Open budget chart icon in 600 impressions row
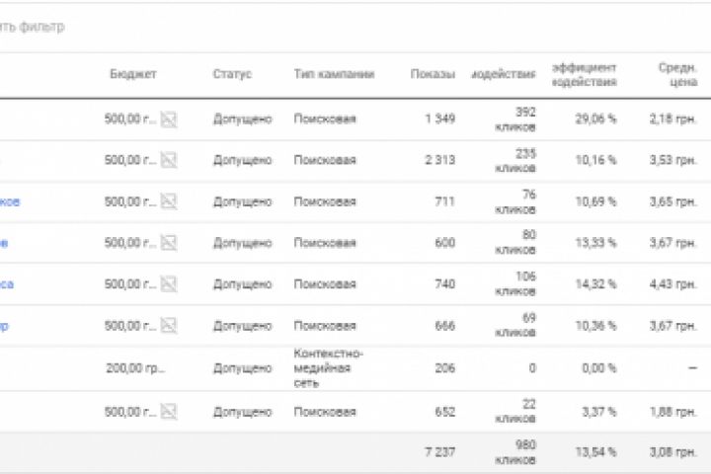The width and height of the screenshot is (711, 474). tap(169, 243)
